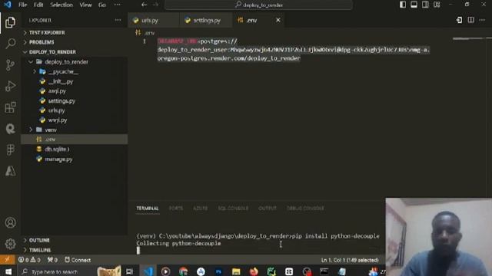Open Source Control view

click(10, 64)
